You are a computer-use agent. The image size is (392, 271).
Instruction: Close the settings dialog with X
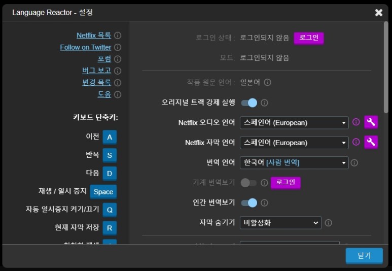[379, 13]
